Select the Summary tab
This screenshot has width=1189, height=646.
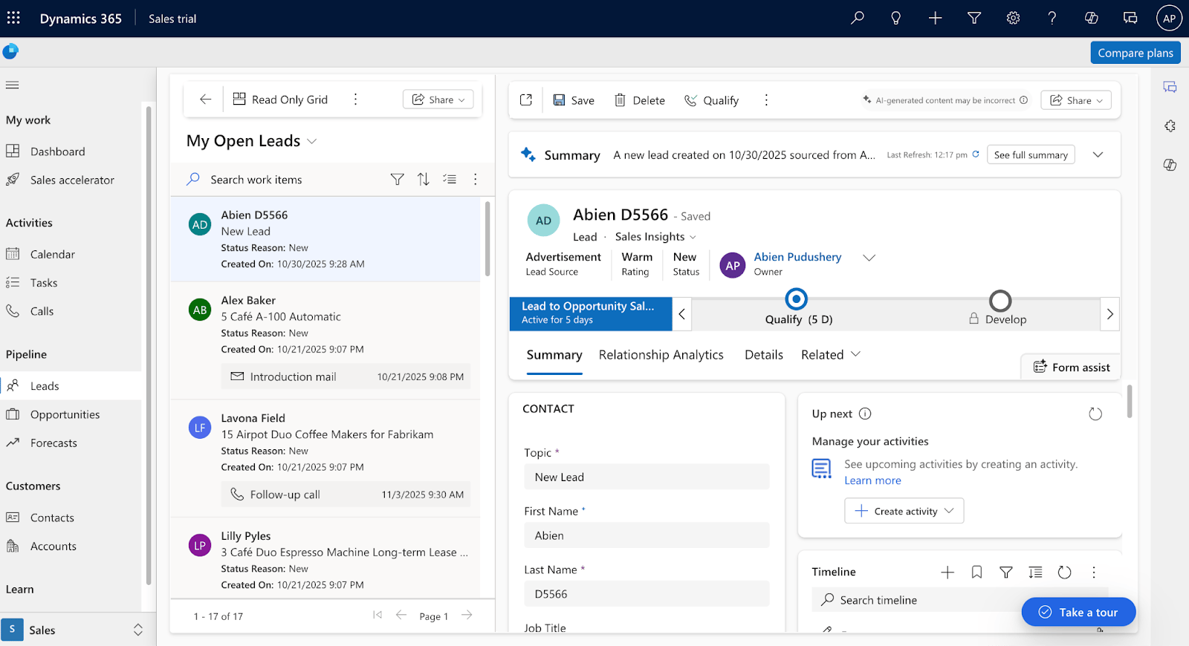point(554,355)
